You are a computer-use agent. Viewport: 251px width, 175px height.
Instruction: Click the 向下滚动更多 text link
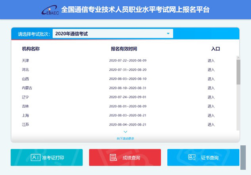125,138
